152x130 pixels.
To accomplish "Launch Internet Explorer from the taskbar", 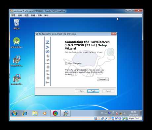I will pos(24,113).
